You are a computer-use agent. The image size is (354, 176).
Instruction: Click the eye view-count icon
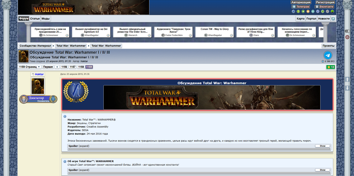[323, 62]
